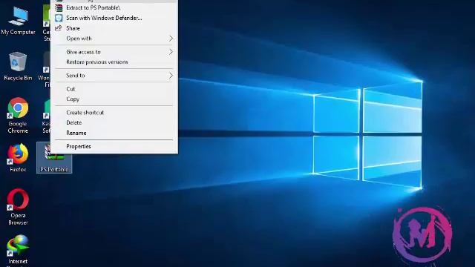This screenshot has height=267, width=475.
Task: Click the Recycle Bin label text
Action: (18, 78)
